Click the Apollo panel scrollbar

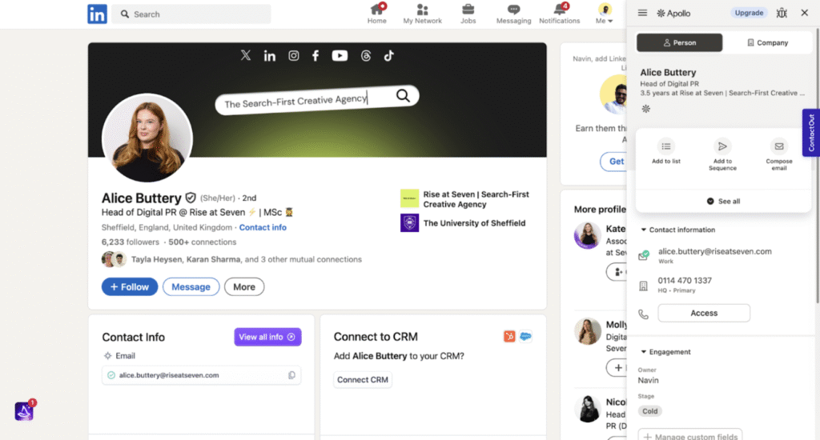pyautogui.click(x=818, y=166)
